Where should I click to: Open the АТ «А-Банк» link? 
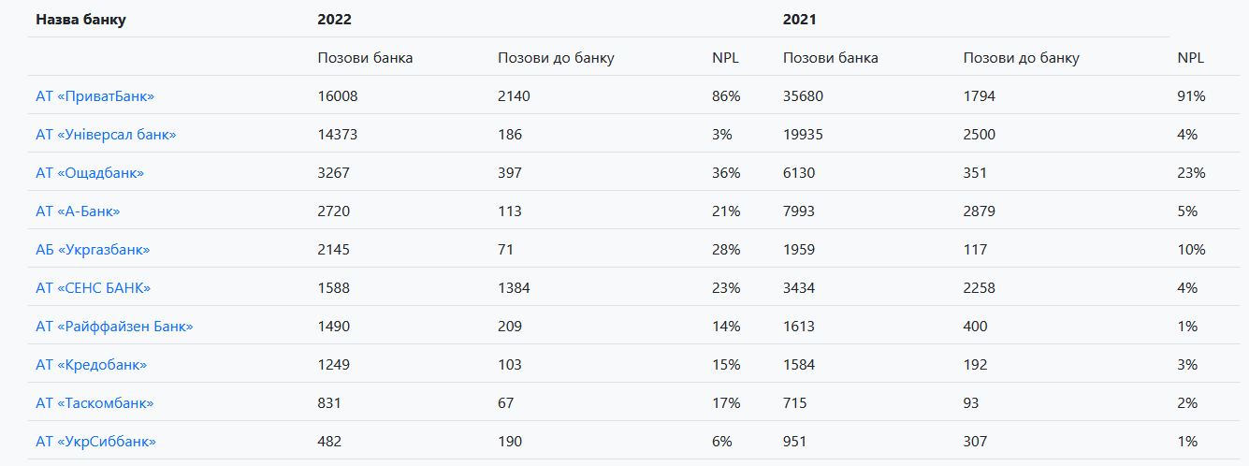78,211
